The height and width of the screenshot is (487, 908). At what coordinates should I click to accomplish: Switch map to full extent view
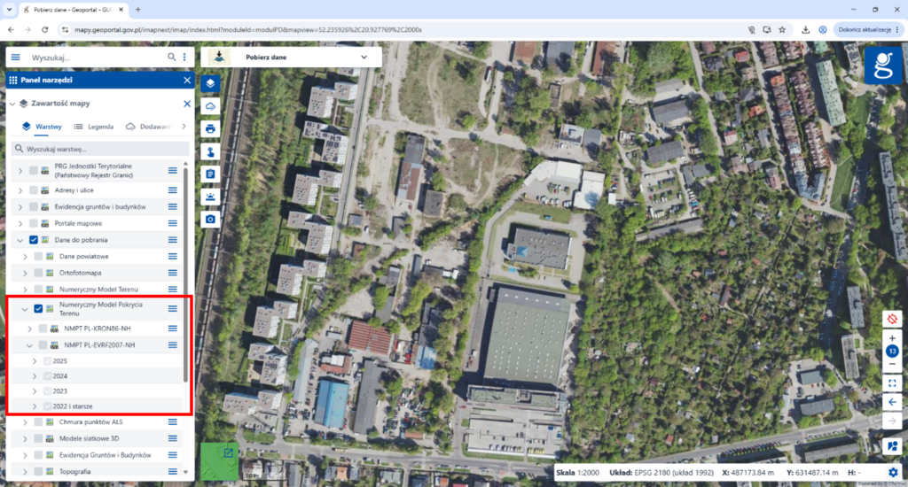(892, 383)
